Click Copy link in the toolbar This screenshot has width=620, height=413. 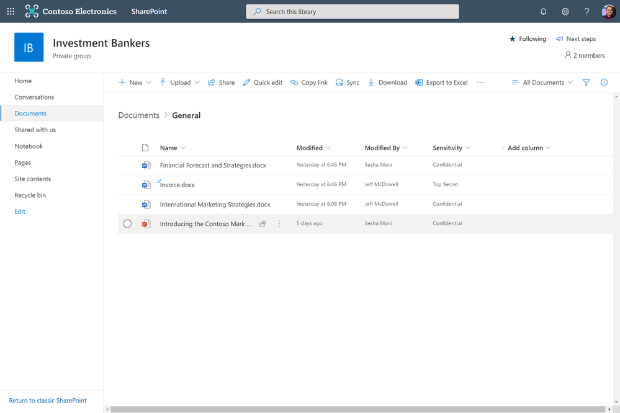tap(309, 82)
